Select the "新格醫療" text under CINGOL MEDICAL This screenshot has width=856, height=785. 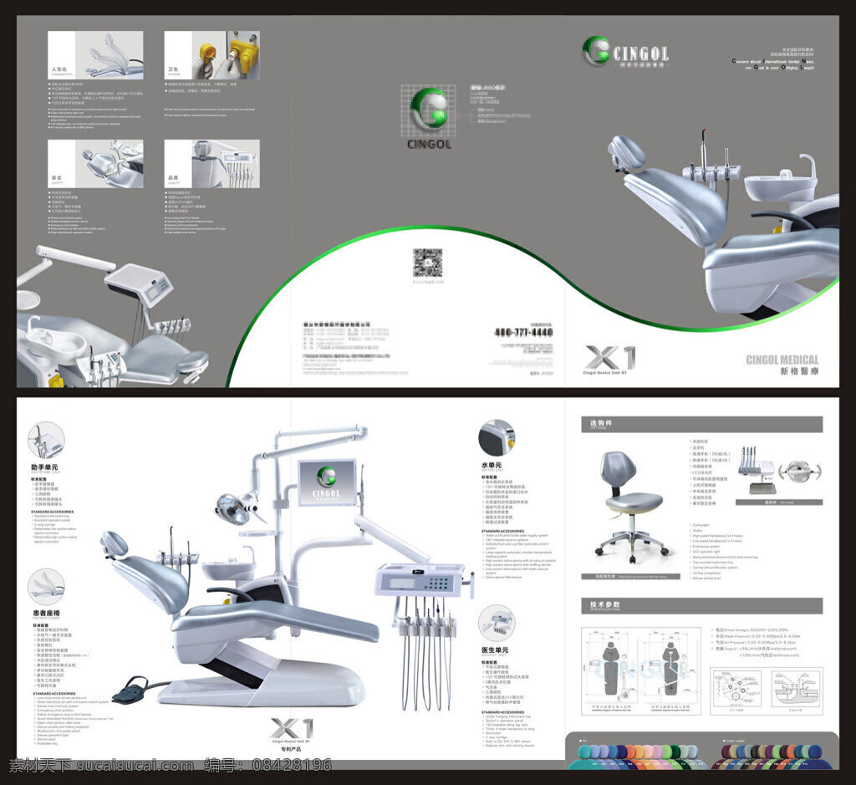[799, 371]
